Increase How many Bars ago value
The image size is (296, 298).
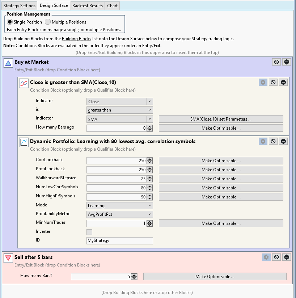(150, 127)
